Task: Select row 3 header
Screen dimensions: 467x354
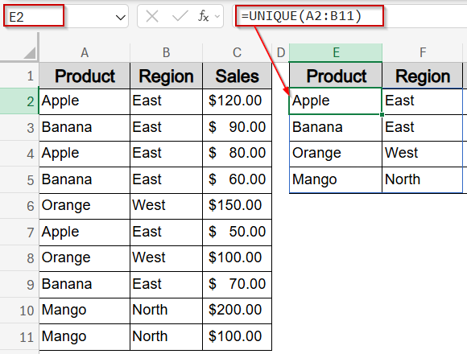Action: (19, 128)
